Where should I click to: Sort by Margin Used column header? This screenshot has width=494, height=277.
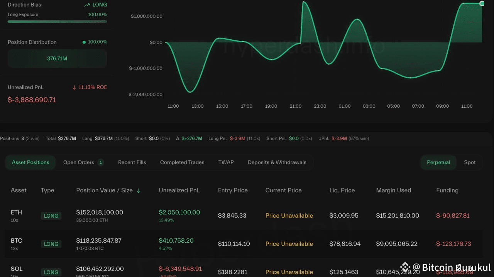pyautogui.click(x=394, y=190)
